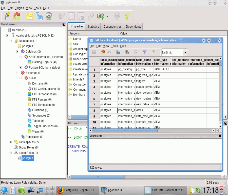Open the Tools menu in pgAdmin main window

(x=37, y=8)
